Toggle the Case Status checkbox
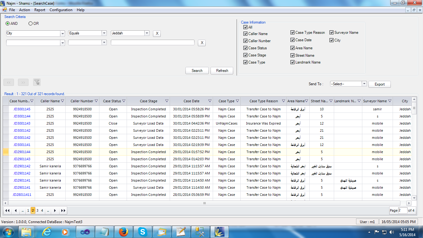The height and width of the screenshot is (238, 423). click(246, 48)
